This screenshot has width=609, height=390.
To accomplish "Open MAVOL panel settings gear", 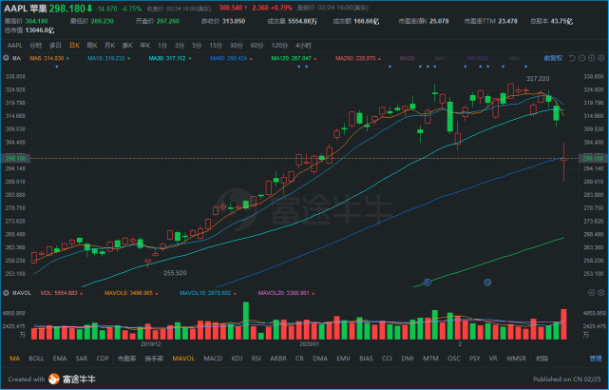I will point(600,292).
